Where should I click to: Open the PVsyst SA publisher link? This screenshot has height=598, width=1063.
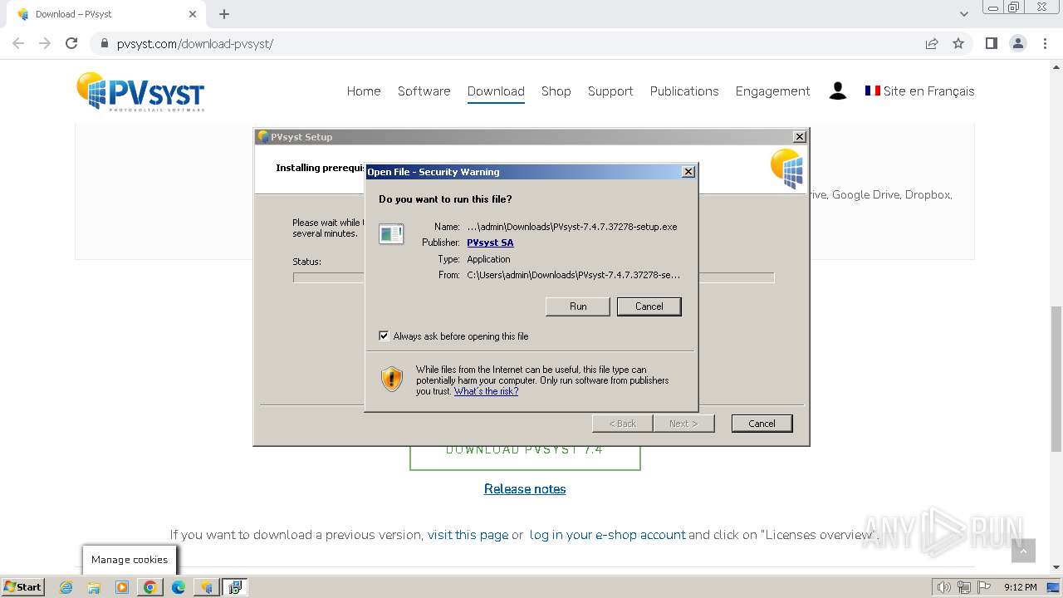point(490,243)
